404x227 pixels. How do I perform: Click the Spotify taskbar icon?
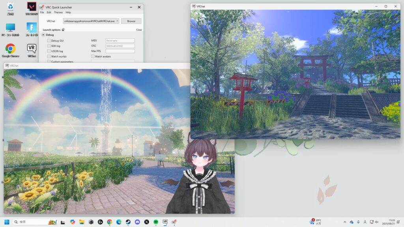(x=156, y=222)
